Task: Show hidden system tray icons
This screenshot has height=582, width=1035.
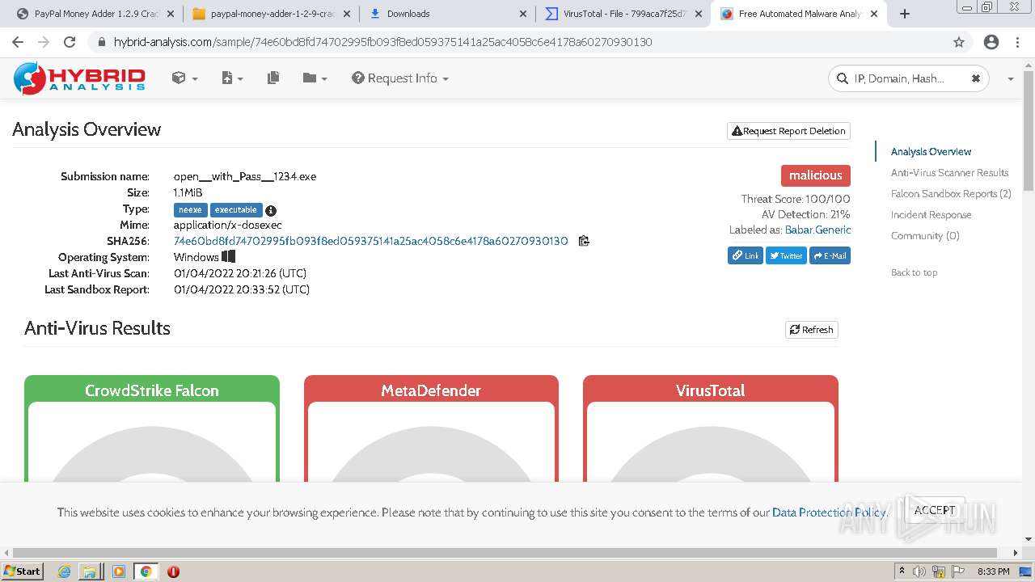Action: 902,571
